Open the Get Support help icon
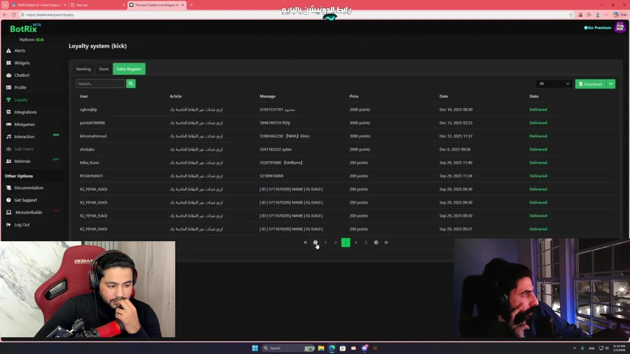 [x=8, y=200]
